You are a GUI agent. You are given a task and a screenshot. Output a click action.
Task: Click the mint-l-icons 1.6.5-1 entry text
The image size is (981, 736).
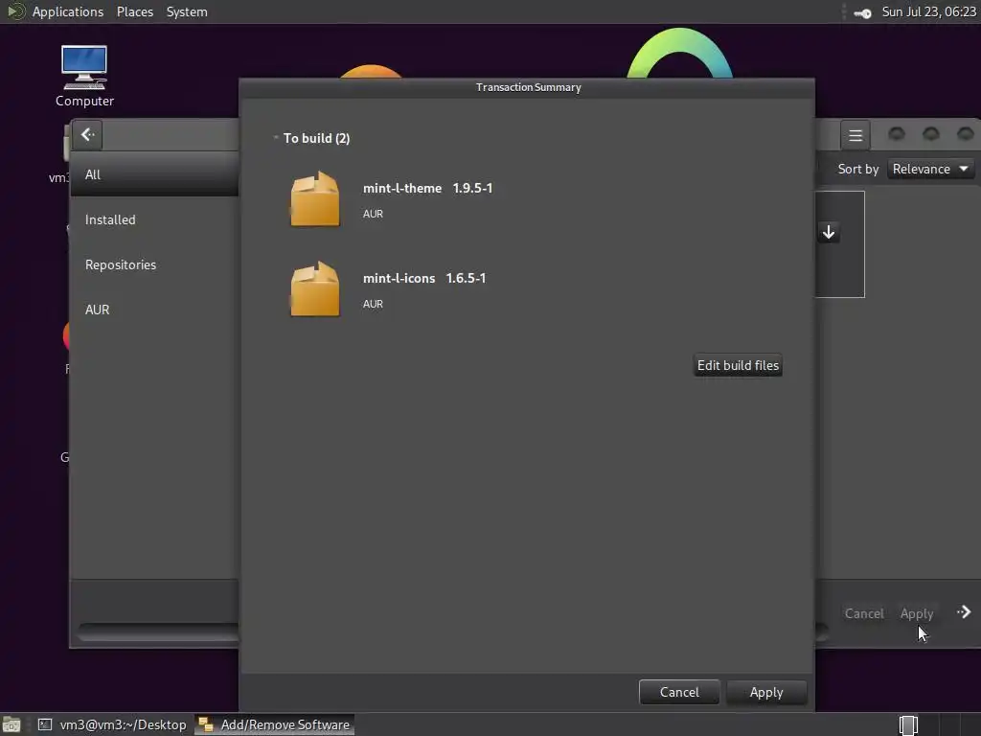(424, 279)
